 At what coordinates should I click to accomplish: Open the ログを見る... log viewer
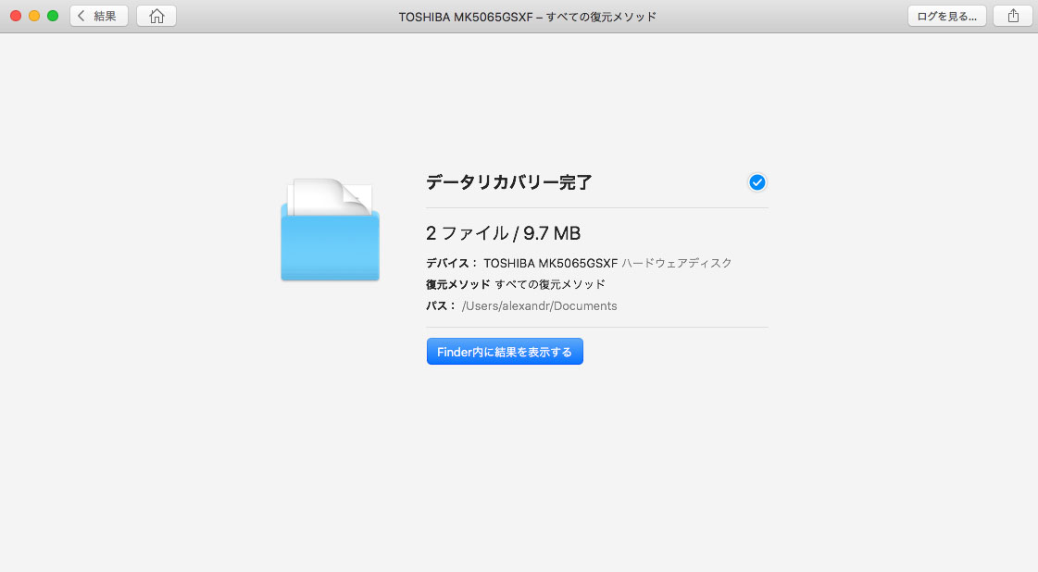click(946, 16)
